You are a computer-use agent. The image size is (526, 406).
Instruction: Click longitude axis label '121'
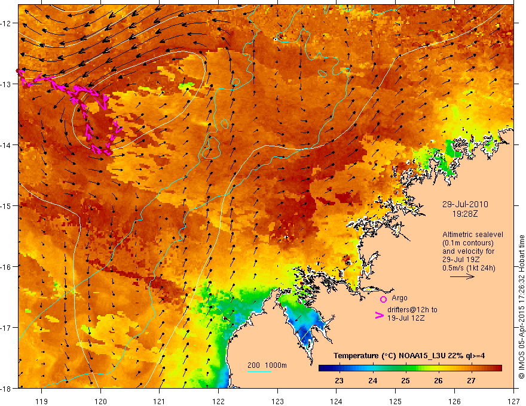160,401
